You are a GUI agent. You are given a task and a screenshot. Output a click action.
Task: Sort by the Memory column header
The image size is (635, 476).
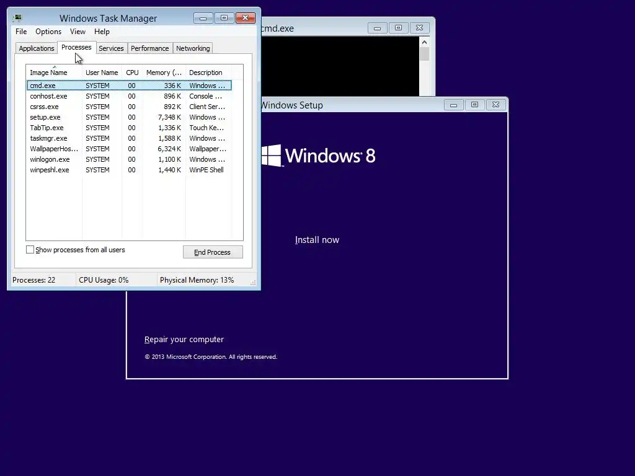[164, 73]
